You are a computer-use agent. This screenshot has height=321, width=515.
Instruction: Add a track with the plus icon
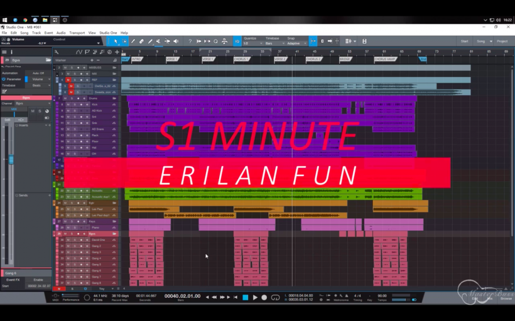(117, 52)
